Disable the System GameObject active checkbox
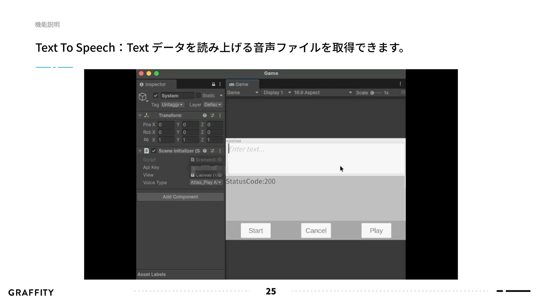This screenshot has height=305, width=542. (156, 95)
